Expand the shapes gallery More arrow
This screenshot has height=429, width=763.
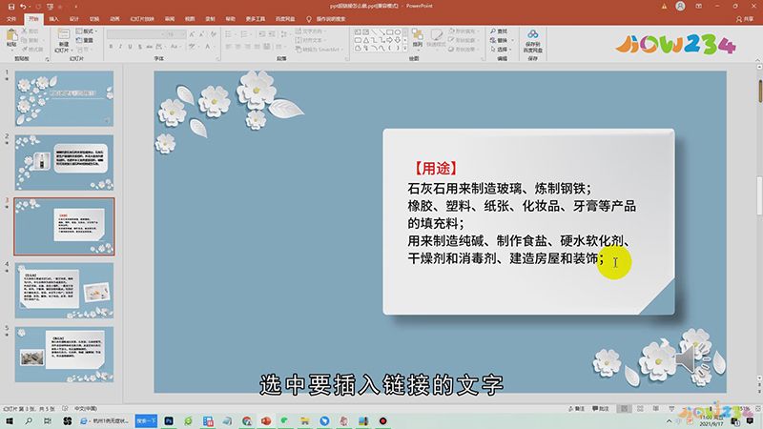click(x=404, y=49)
